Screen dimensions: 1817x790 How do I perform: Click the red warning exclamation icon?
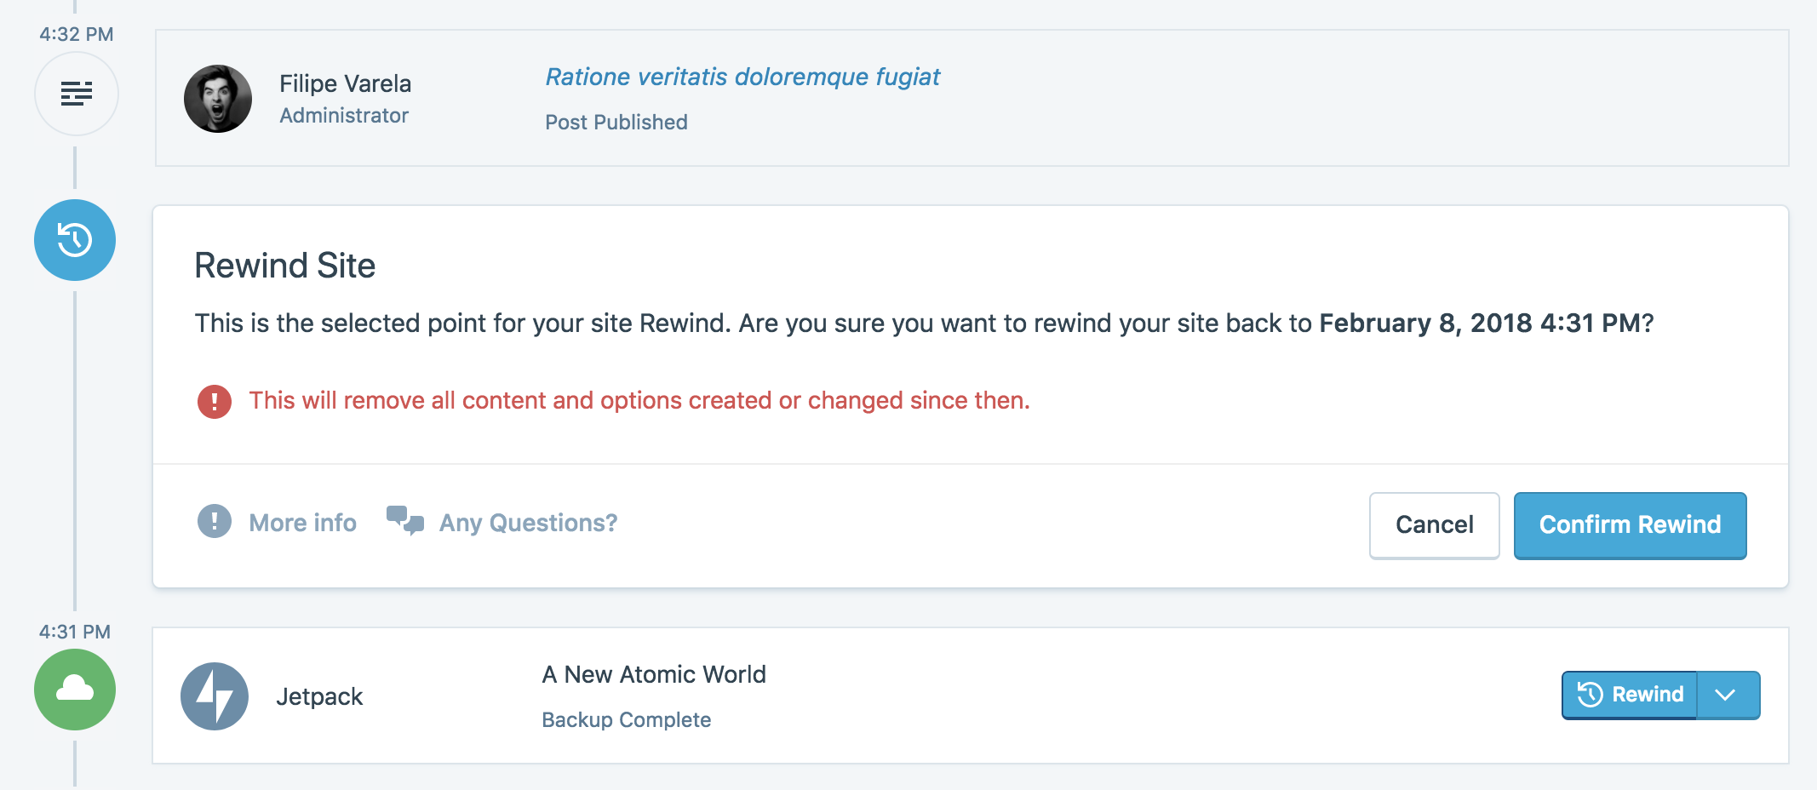(x=215, y=401)
